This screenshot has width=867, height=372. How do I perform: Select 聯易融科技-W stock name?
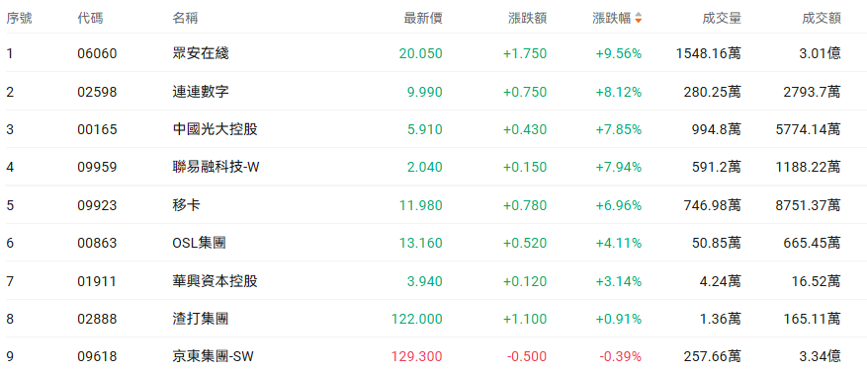click(217, 167)
